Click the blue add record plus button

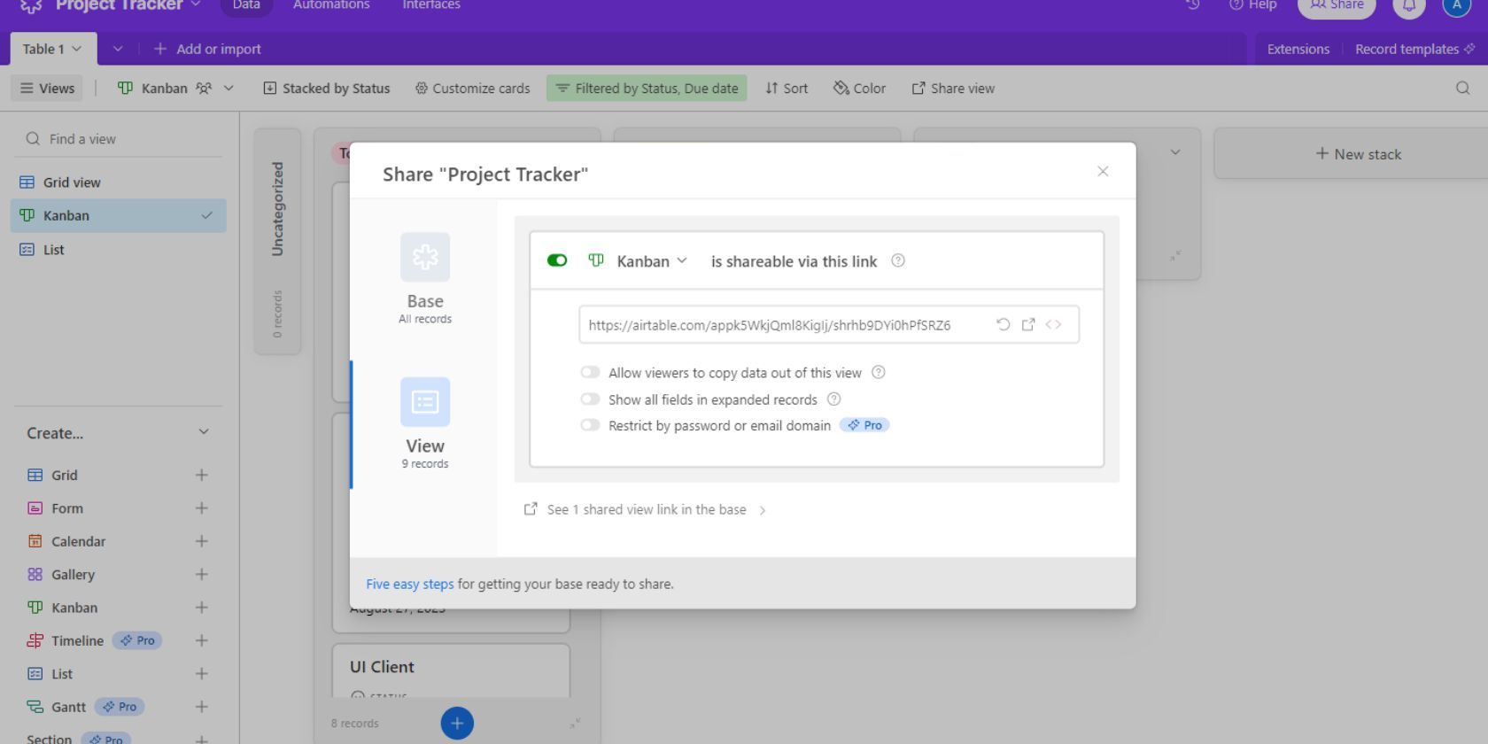tap(457, 723)
